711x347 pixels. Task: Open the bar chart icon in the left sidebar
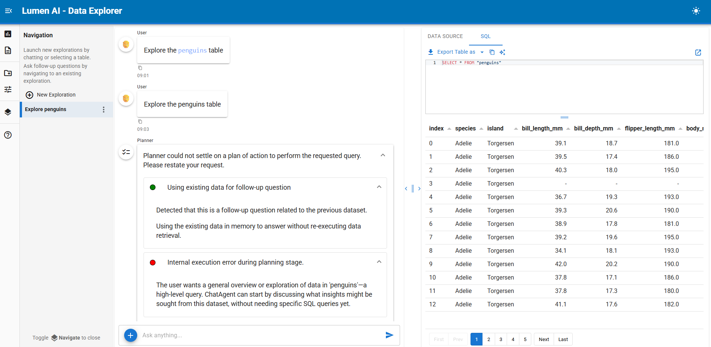(x=8, y=34)
